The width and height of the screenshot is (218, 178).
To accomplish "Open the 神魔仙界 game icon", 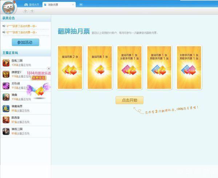I will [x=6, y=108].
